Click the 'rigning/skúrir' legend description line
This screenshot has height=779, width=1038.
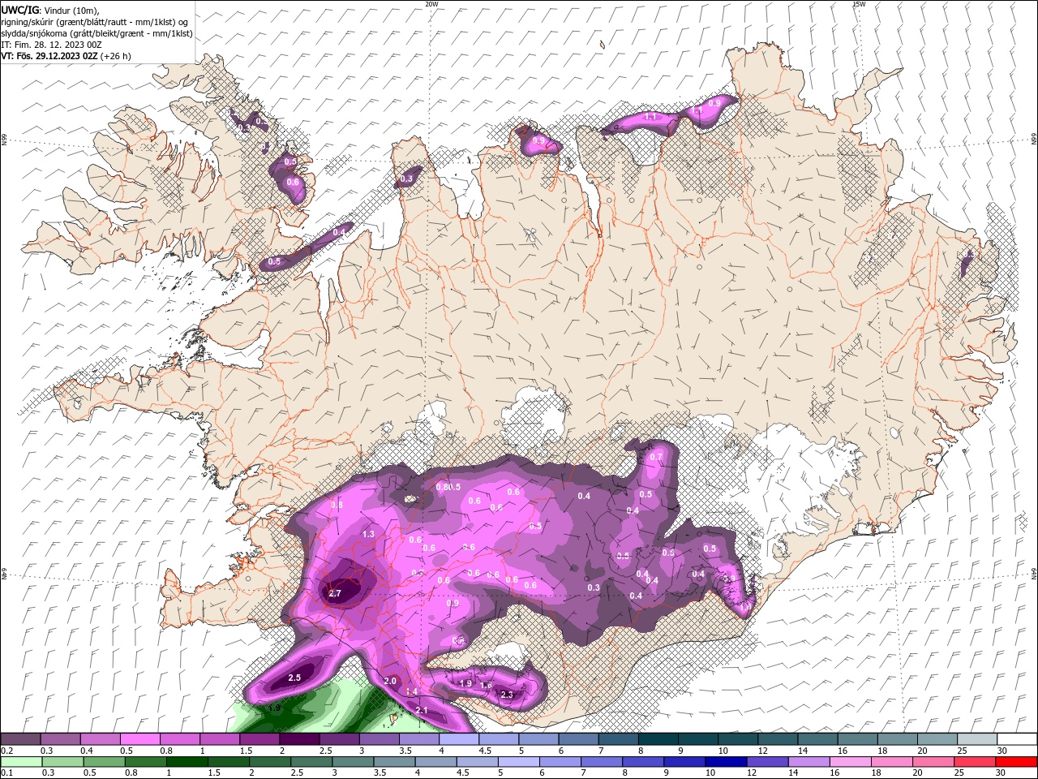[95, 22]
